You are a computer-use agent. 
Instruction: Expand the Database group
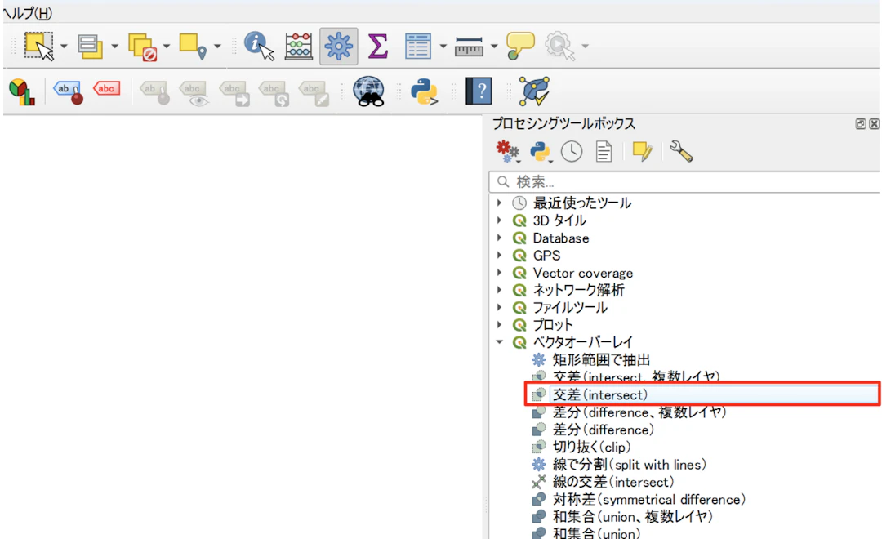(x=499, y=238)
